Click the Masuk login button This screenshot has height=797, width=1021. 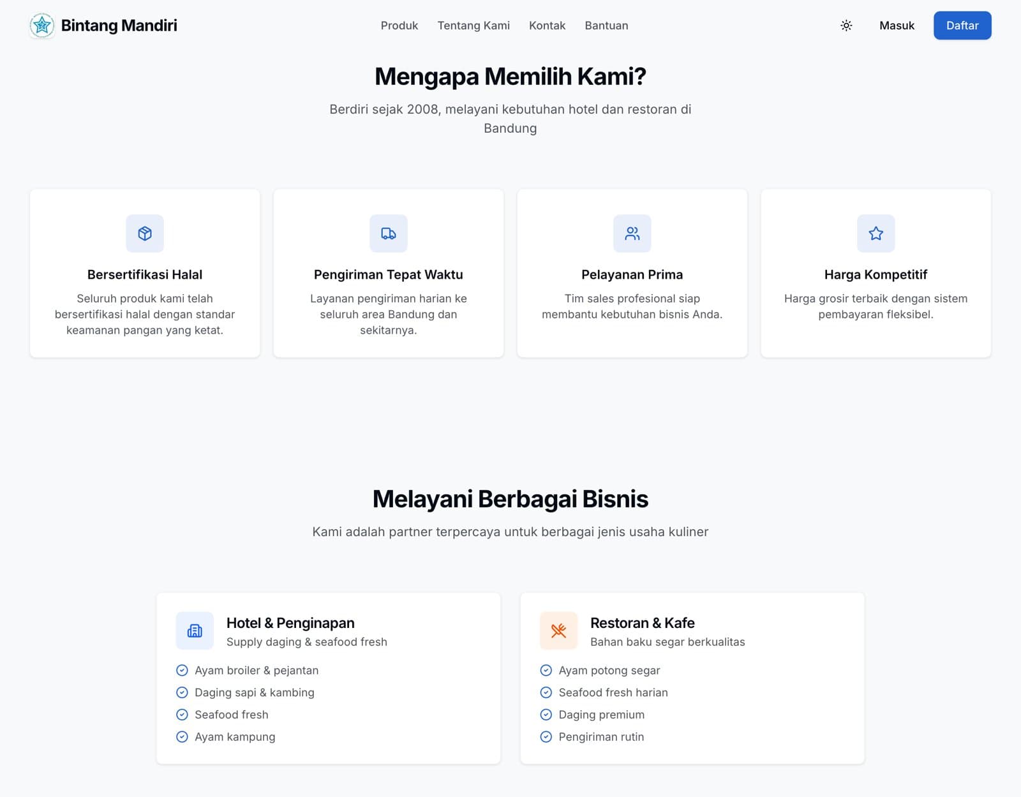tap(897, 26)
